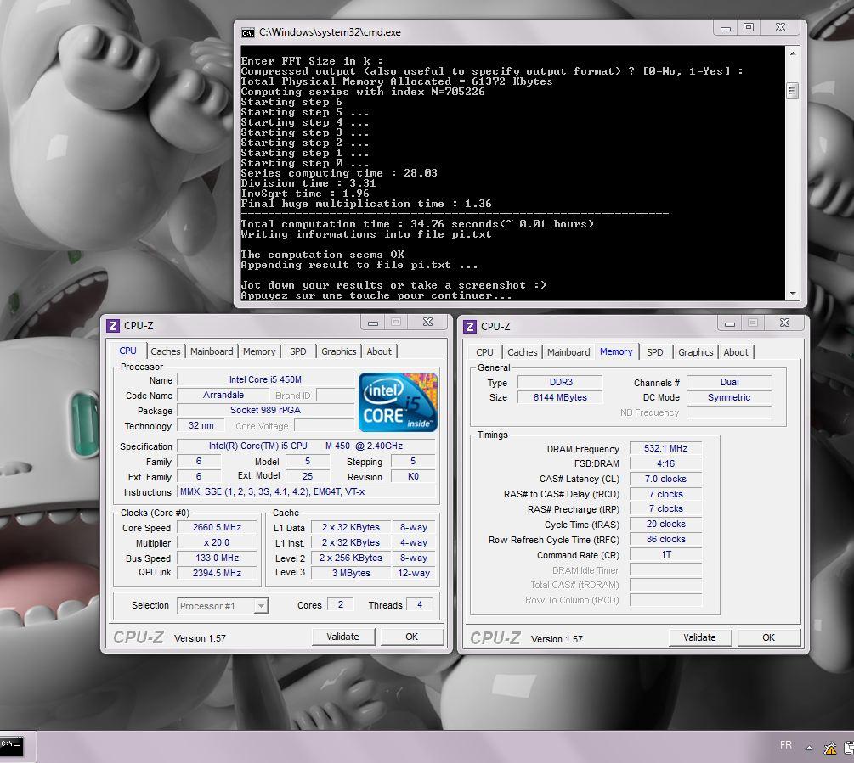
Task: Click the Core Speed value 2660.5 MHz
Action: pos(217,527)
